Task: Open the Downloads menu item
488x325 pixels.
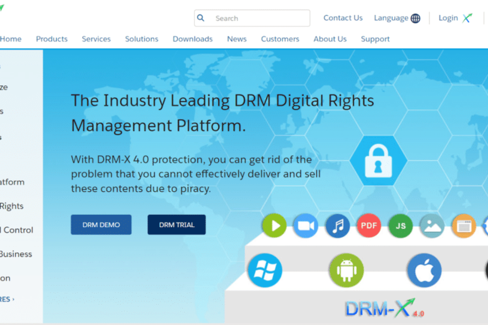Action: click(x=192, y=39)
